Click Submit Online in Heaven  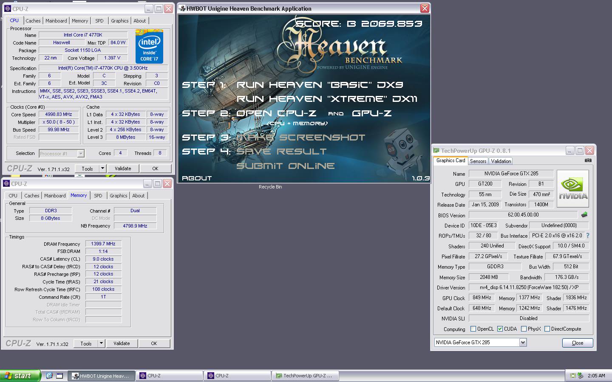pos(286,166)
